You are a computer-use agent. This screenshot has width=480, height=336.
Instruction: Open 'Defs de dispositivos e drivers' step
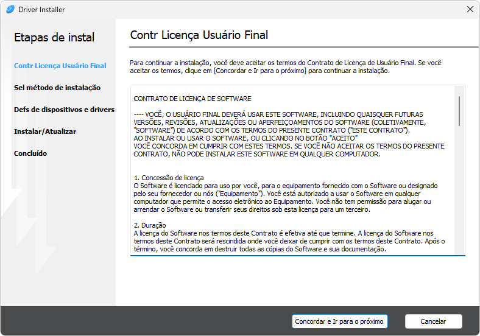click(64, 110)
